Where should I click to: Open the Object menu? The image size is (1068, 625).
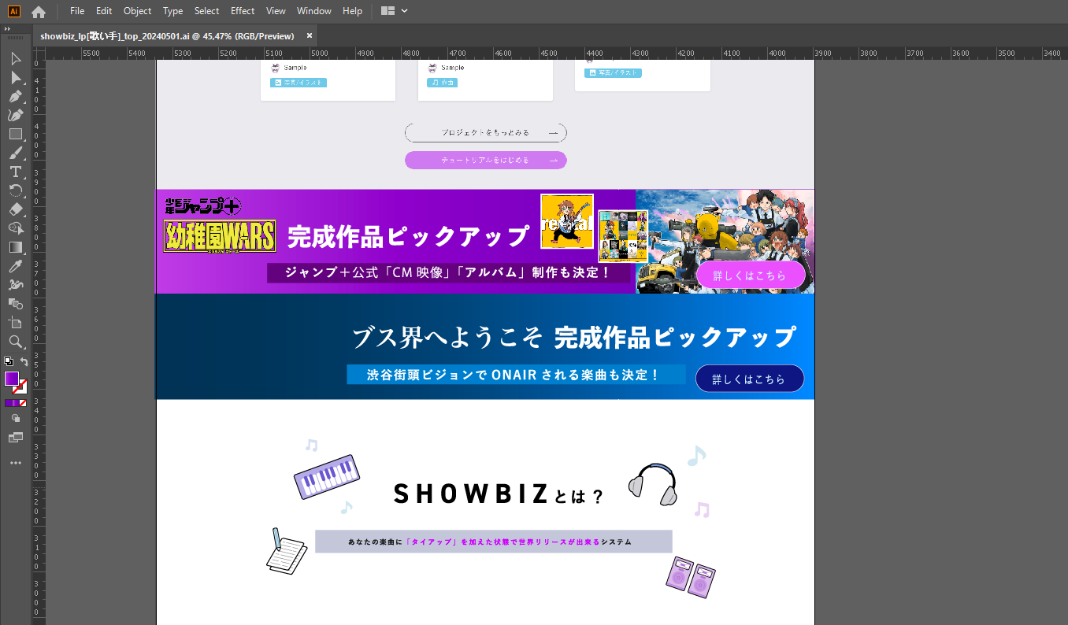pos(138,11)
